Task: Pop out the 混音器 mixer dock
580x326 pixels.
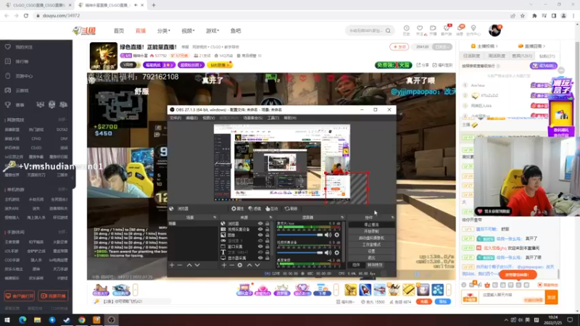Action: tap(342, 217)
